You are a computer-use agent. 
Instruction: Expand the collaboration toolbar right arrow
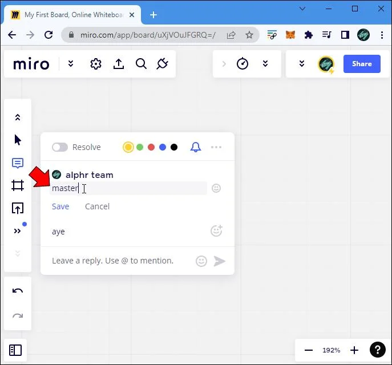[224, 64]
